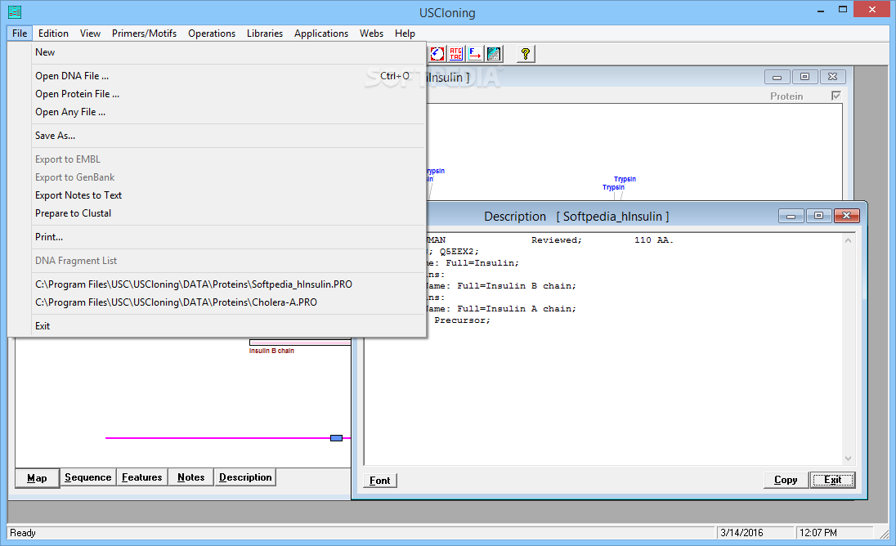
Task: Maximize the USCloning main window
Action: coord(843,10)
